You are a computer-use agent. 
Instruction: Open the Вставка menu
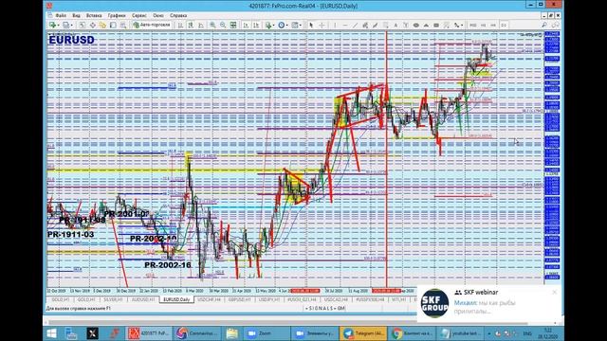94,15
